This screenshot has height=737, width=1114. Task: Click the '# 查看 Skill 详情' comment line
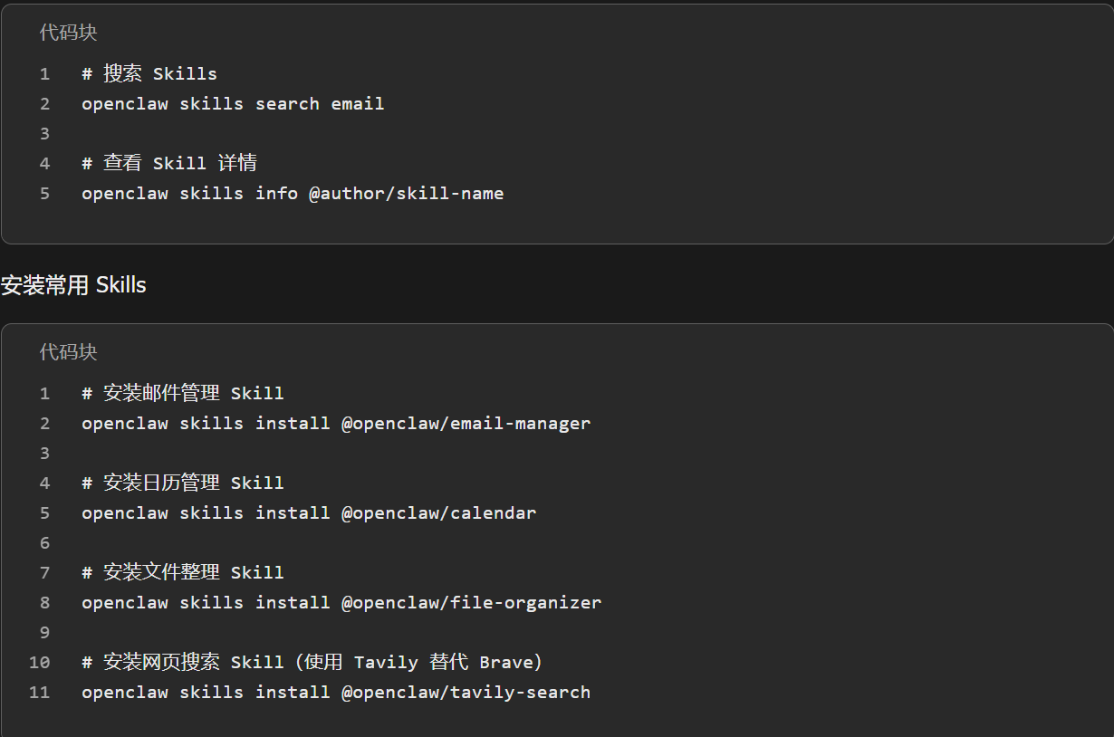click(x=169, y=164)
